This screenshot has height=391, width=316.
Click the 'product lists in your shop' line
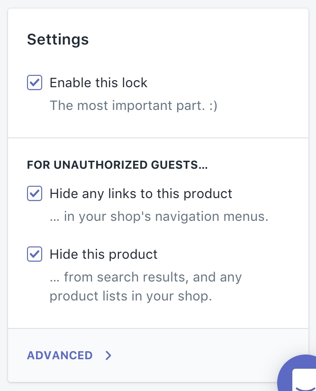coord(130,296)
